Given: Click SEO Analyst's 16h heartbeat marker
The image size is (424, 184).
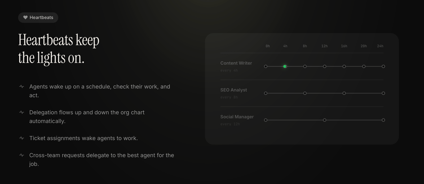Looking at the screenshot, I should click(x=344, y=93).
